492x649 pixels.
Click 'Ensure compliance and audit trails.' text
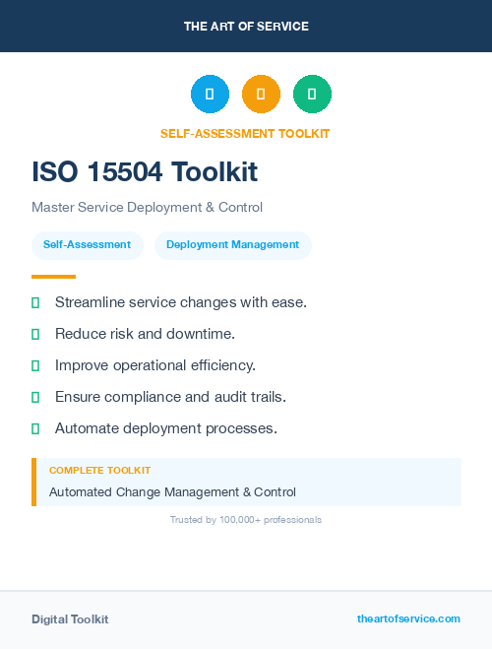(x=171, y=397)
